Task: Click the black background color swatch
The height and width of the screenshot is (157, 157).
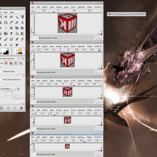Action: [6, 53]
